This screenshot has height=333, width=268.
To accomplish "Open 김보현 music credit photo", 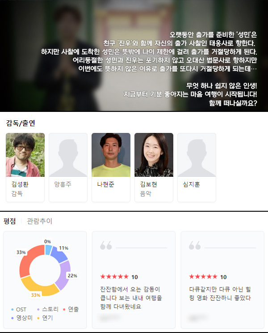I will click(154, 155).
